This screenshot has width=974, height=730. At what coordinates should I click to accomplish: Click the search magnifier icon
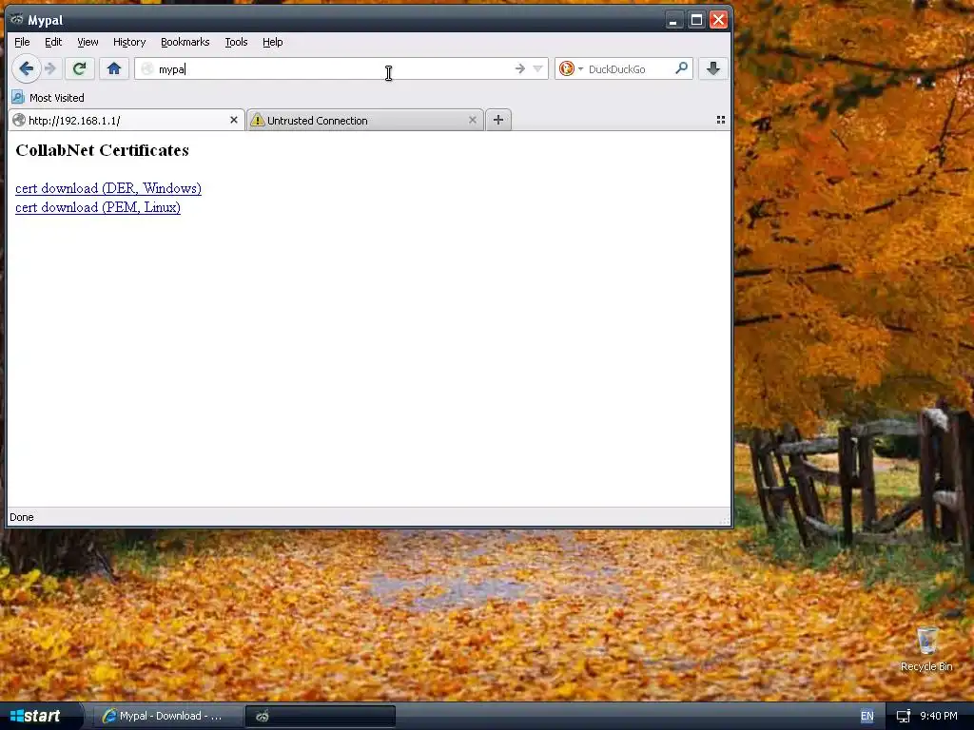point(681,68)
